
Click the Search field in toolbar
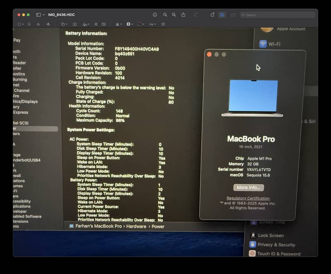(278, 15)
